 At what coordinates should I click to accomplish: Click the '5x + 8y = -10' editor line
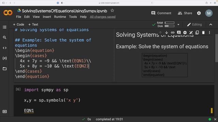coord(54,66)
